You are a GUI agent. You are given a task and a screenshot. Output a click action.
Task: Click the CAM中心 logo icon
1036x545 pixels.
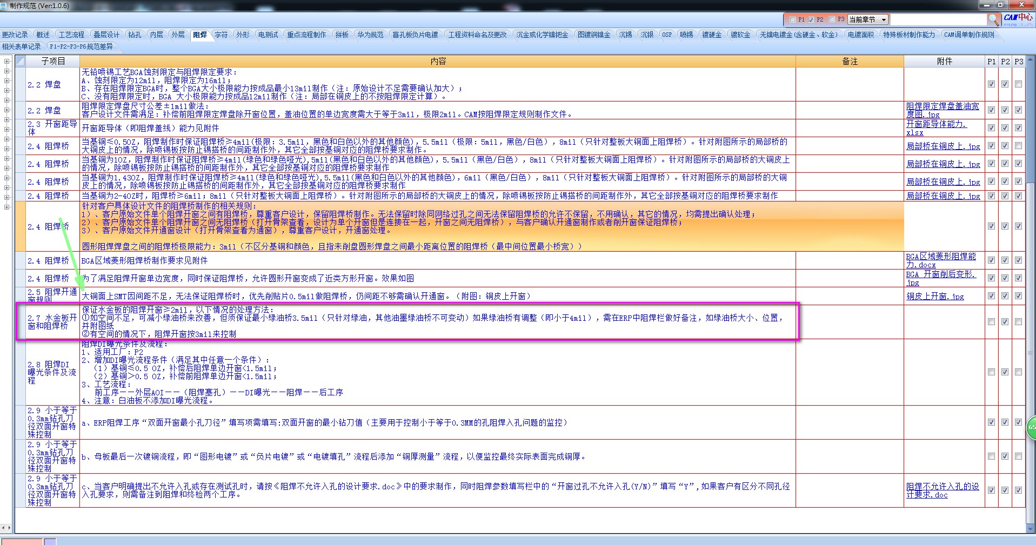[x=1018, y=18]
